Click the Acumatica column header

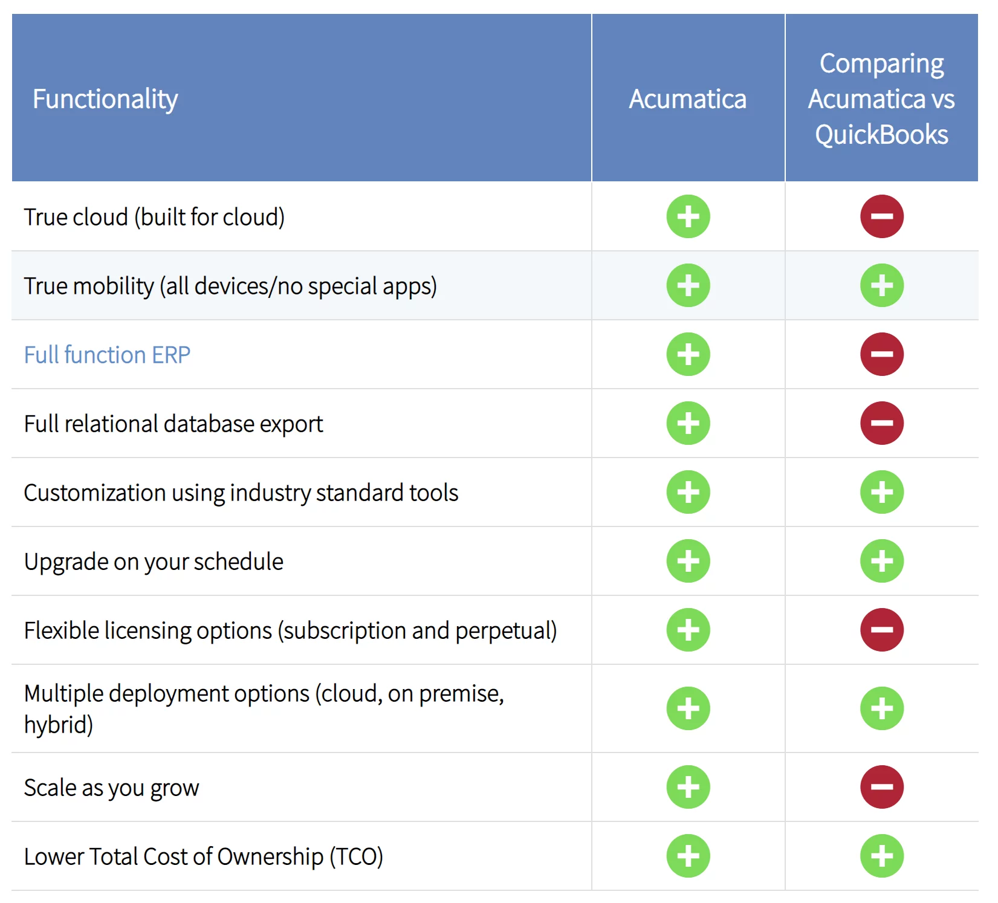click(x=688, y=99)
